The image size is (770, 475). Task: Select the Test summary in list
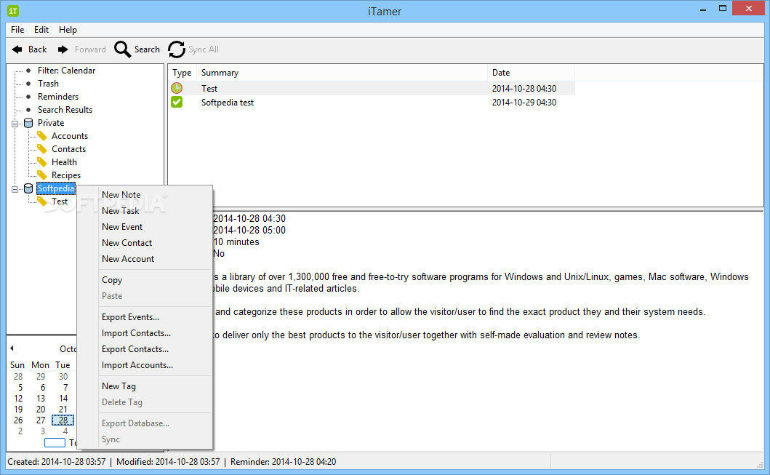click(209, 89)
